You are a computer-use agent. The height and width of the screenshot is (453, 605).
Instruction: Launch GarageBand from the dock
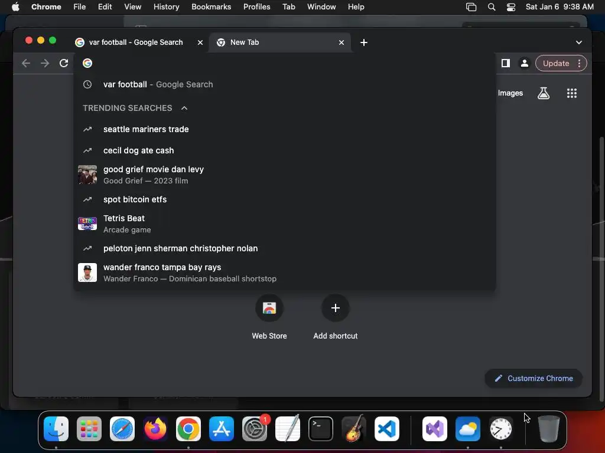tap(354, 429)
